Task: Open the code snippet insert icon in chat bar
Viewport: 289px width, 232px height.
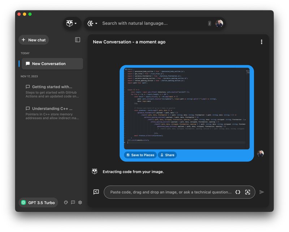Action: [x=237, y=192]
